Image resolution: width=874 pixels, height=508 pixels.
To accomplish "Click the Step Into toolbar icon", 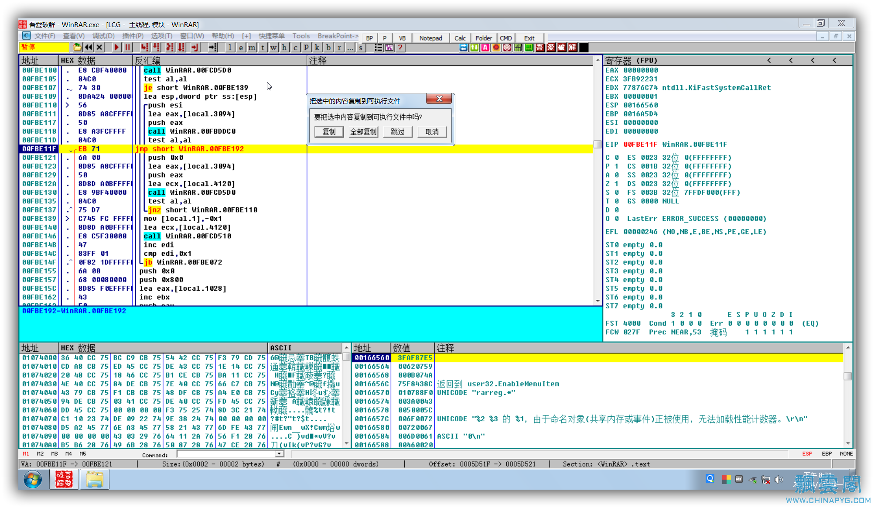I will click(145, 48).
